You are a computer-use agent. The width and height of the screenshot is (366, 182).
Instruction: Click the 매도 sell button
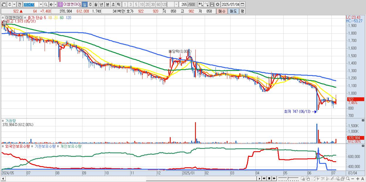coord(233,11)
